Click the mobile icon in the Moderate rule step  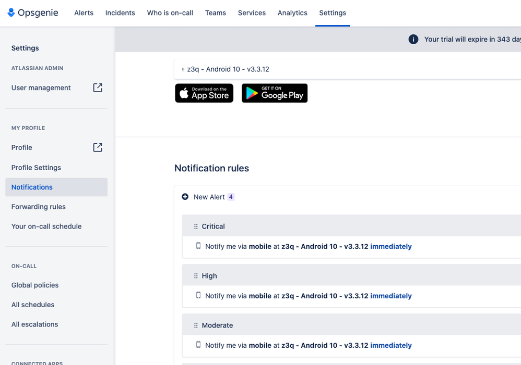tap(198, 345)
